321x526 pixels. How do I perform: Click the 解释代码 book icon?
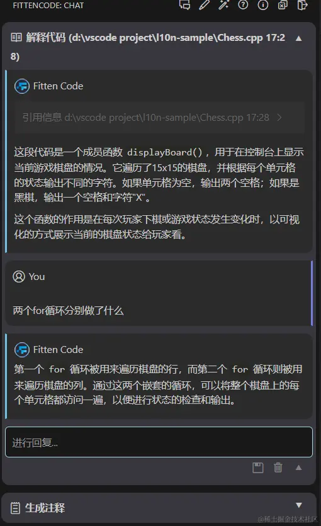point(16,37)
